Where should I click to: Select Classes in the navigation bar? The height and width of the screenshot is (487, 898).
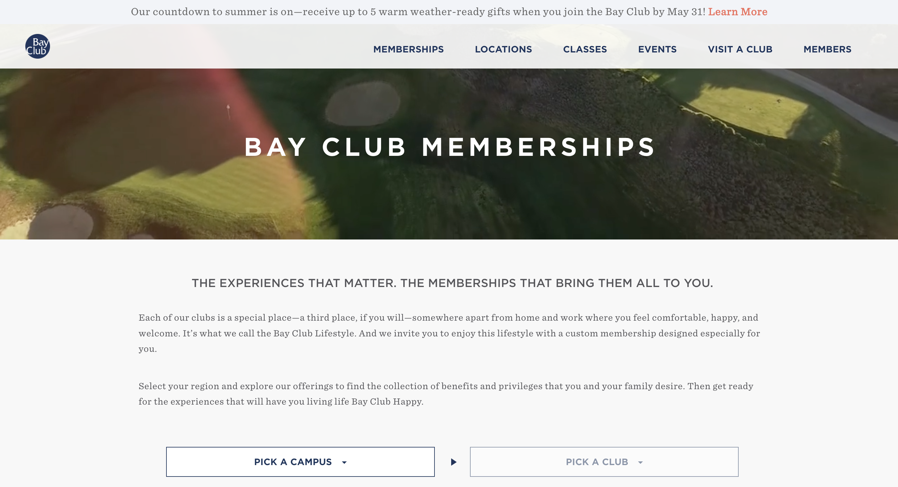585,49
